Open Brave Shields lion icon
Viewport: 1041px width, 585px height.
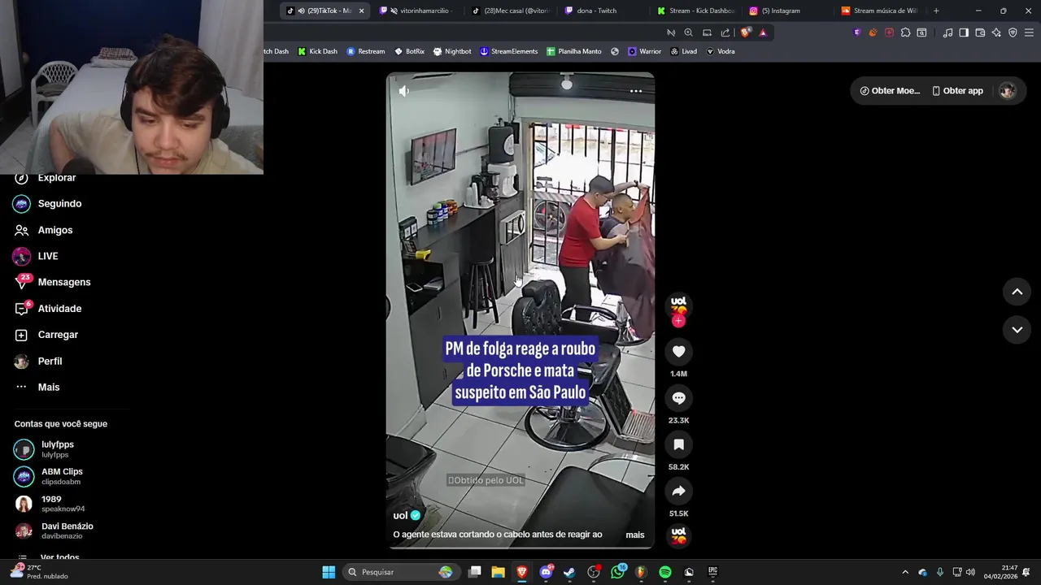coord(746,32)
